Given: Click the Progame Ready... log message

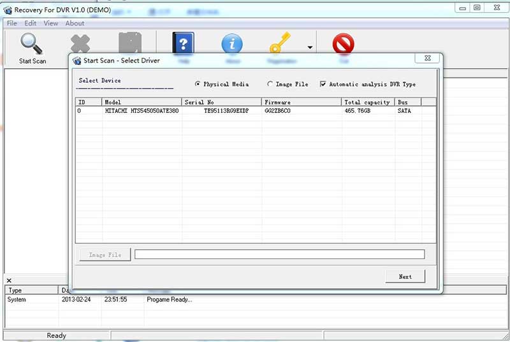Looking at the screenshot, I should [x=170, y=299].
